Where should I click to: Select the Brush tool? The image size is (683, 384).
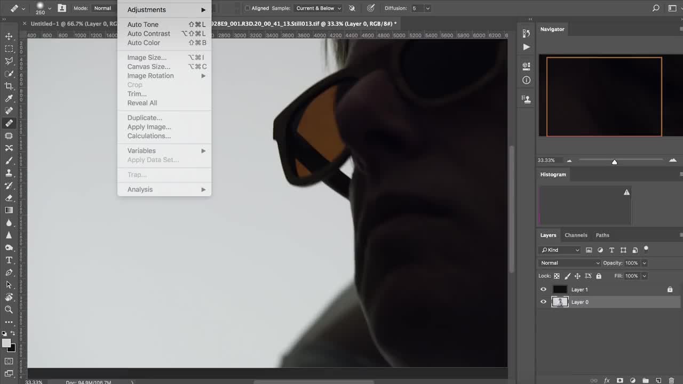click(x=9, y=161)
